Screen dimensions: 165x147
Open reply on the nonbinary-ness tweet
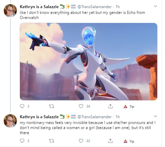coord(22,141)
